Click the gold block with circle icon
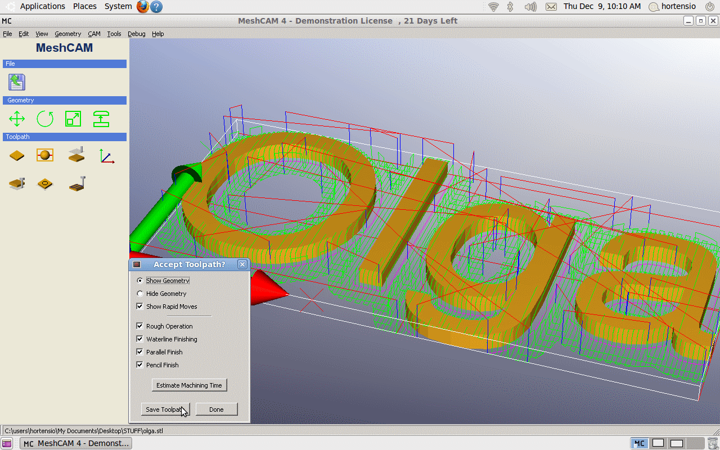This screenshot has width=720, height=450. pyautogui.click(x=45, y=183)
